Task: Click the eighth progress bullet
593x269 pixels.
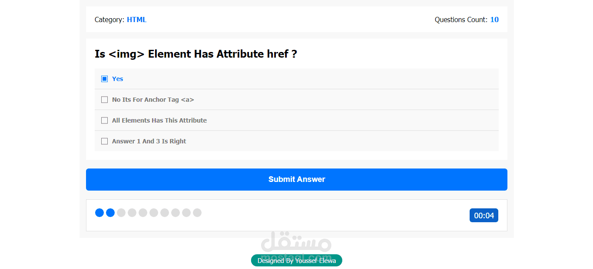Action: click(176, 213)
